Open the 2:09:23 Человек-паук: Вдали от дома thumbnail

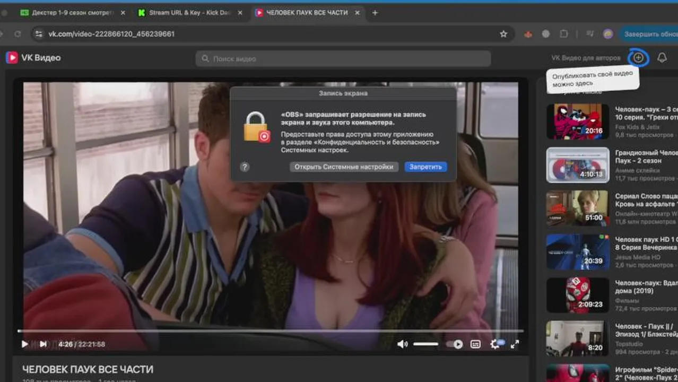[x=578, y=296]
